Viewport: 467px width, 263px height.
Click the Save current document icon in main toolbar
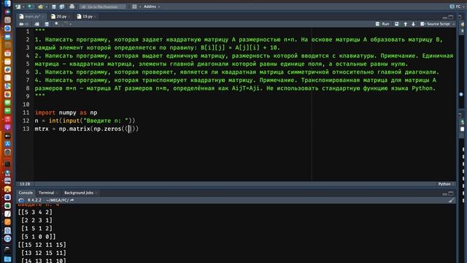(54, 7)
